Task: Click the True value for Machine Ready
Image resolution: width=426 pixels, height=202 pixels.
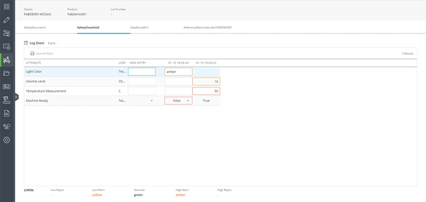Action: 206,101
